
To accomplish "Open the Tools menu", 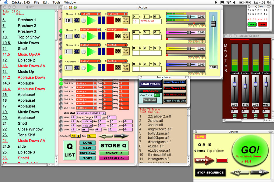I will click(56, 2).
